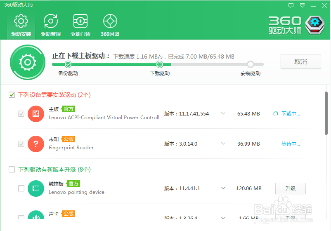Check the 触控板 driver checkbox
The height and width of the screenshot is (231, 331).
(x=21, y=188)
